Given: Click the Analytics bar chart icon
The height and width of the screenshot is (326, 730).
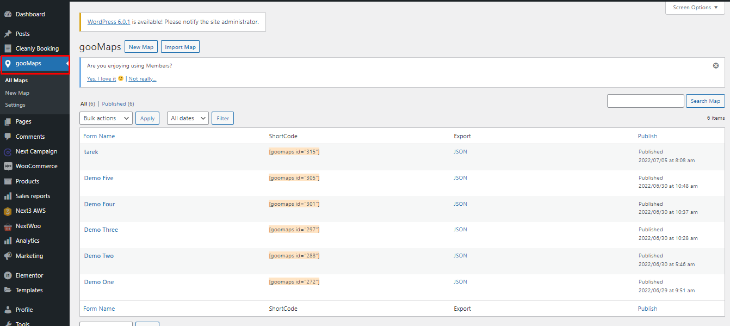Looking at the screenshot, I should click(x=8, y=241).
